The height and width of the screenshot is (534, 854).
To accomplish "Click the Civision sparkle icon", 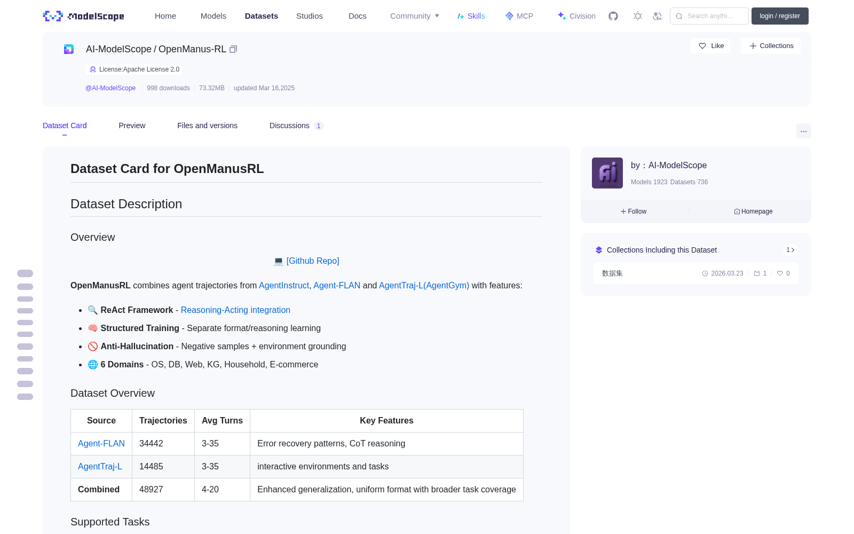I will coord(562,16).
